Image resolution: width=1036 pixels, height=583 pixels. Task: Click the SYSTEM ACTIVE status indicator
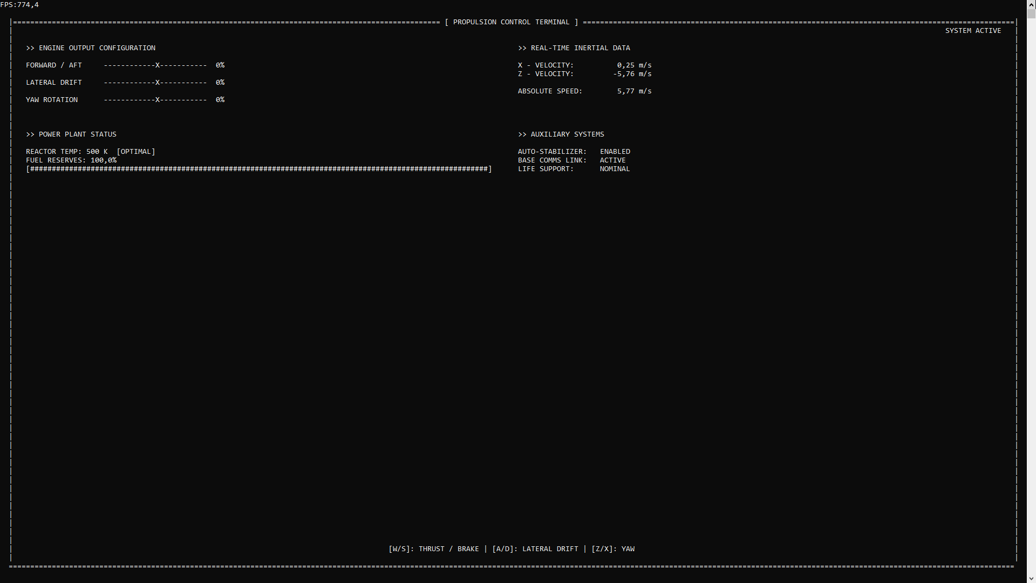(973, 31)
